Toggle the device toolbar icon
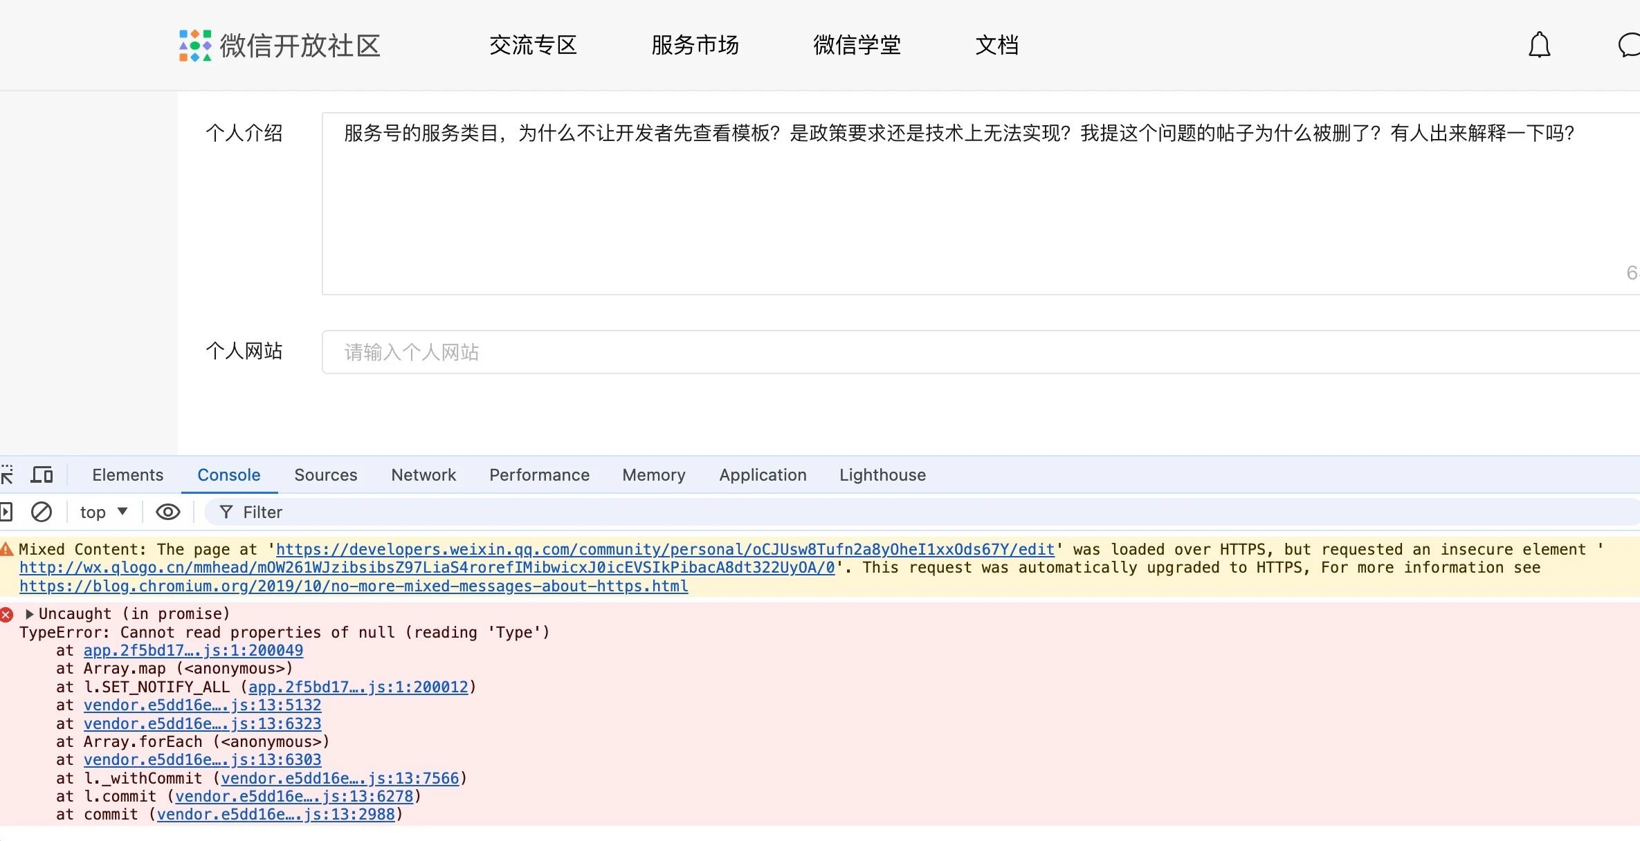The image size is (1640, 841). [x=42, y=474]
